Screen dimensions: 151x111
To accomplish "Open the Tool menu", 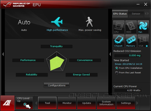I will tap(47, 103).
